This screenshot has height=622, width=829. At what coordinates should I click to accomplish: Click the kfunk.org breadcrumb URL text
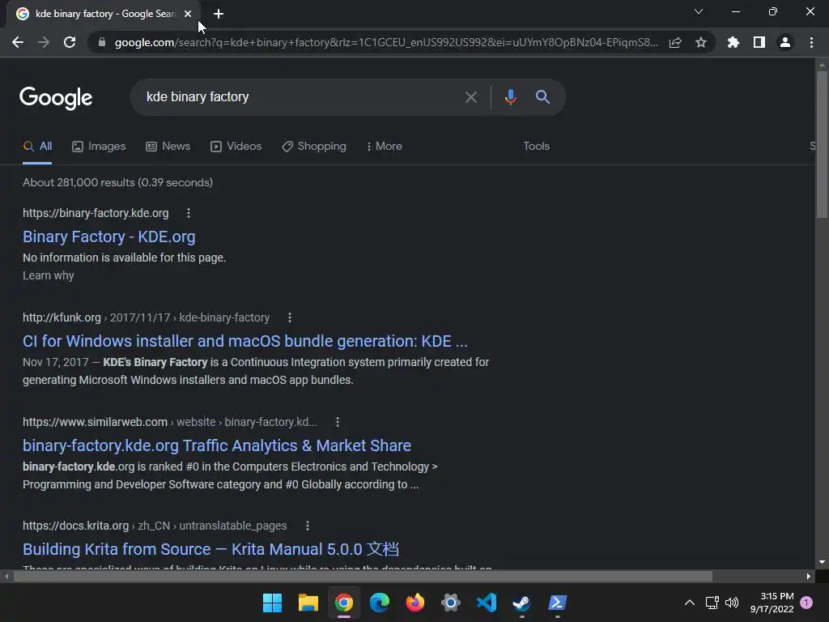tap(146, 317)
